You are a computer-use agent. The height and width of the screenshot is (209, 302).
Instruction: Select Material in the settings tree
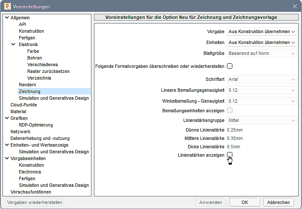coord(18,111)
